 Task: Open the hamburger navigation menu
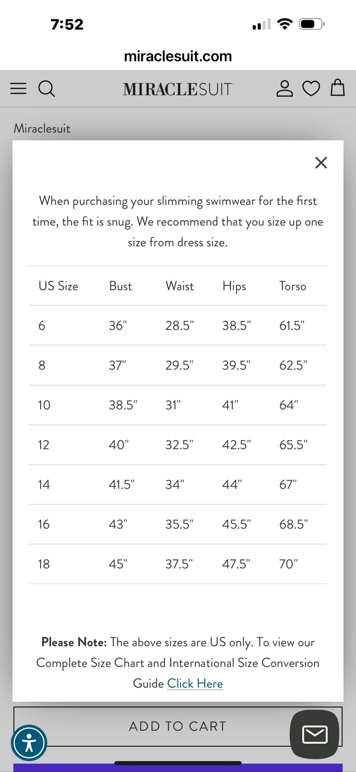[18, 88]
